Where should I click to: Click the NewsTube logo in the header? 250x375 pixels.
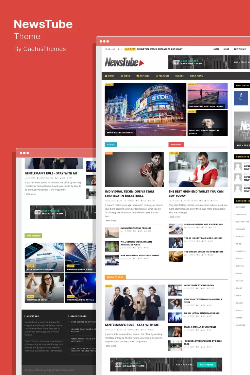(124, 62)
